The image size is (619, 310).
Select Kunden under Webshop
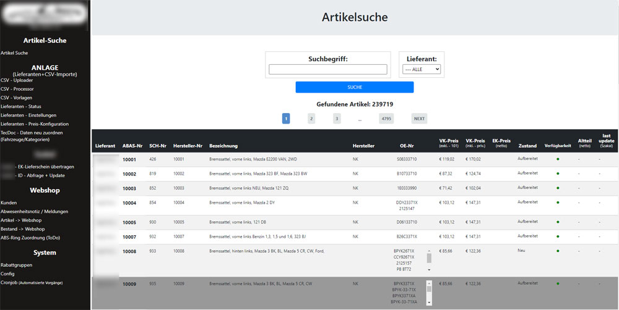(9, 203)
